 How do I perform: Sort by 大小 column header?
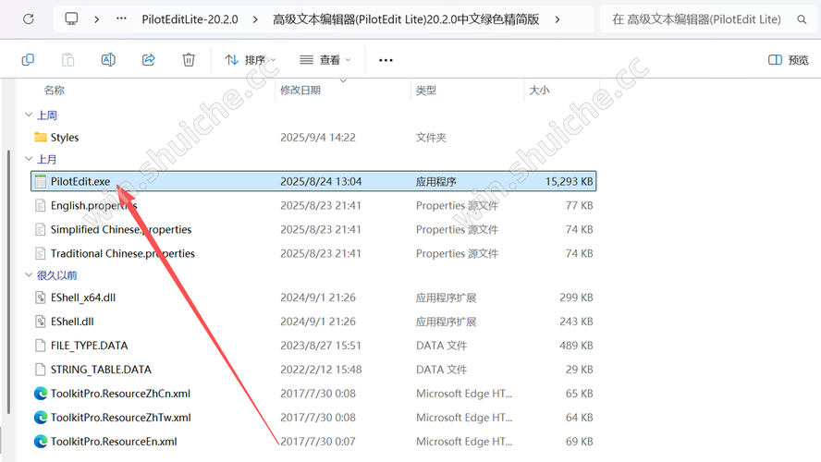(x=539, y=91)
